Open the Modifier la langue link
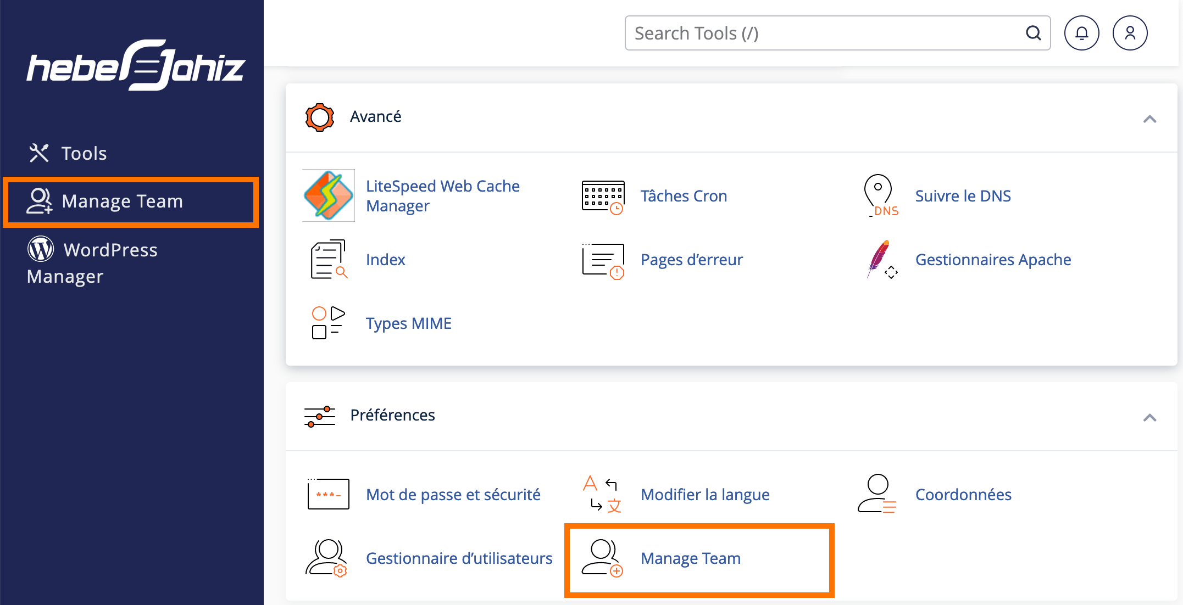This screenshot has height=605, width=1183. point(705,495)
